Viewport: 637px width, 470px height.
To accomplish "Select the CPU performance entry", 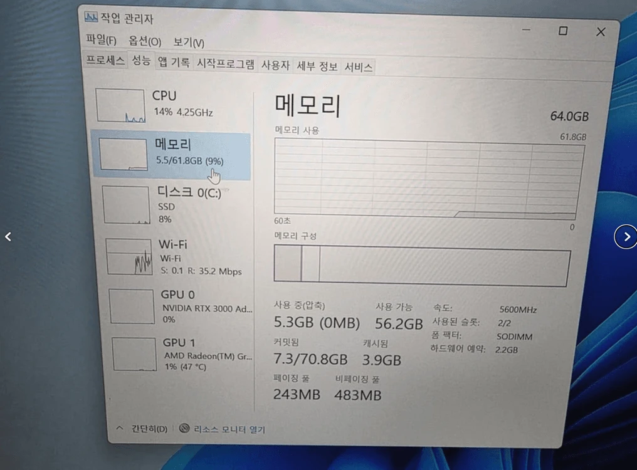I will pos(171,105).
